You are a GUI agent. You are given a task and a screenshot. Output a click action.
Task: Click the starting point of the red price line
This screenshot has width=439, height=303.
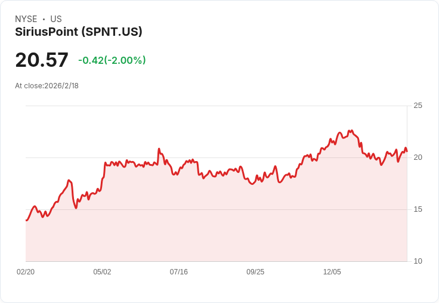(26, 220)
